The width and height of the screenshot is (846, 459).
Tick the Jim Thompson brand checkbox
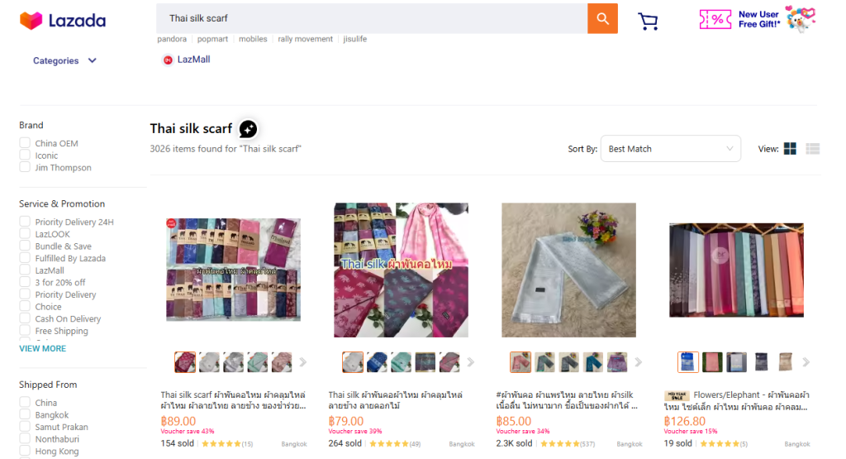25,167
